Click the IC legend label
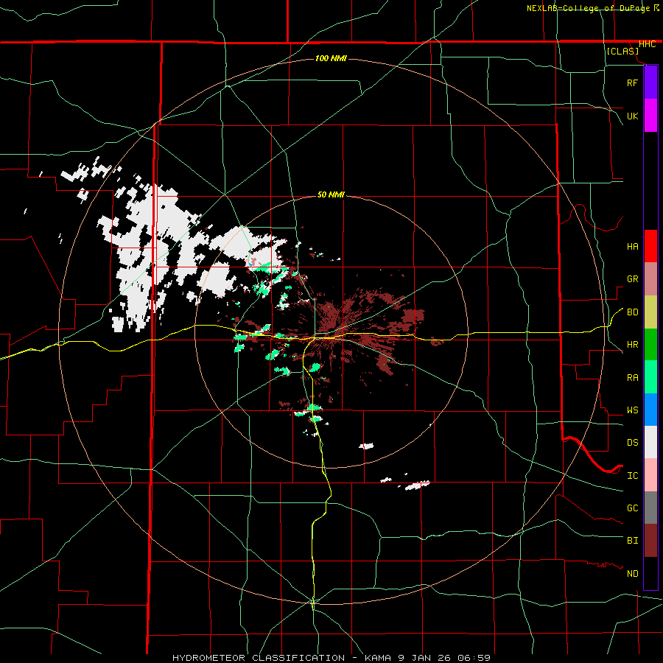This screenshot has height=663, width=663. (x=632, y=476)
